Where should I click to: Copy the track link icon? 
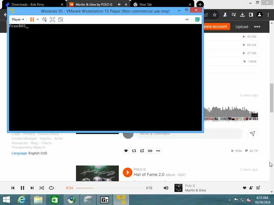pos(150,151)
